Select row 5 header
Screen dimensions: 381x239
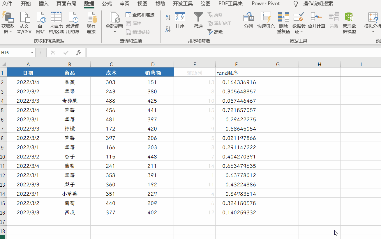click(x=3, y=110)
